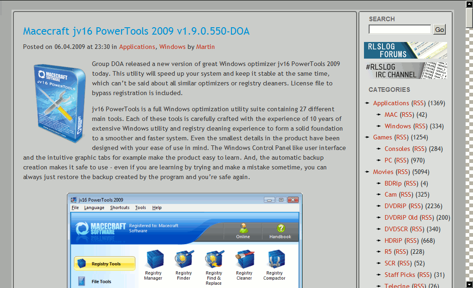
Task: Open the Macecraft jv16 PowerTools post title
Action: [136, 31]
